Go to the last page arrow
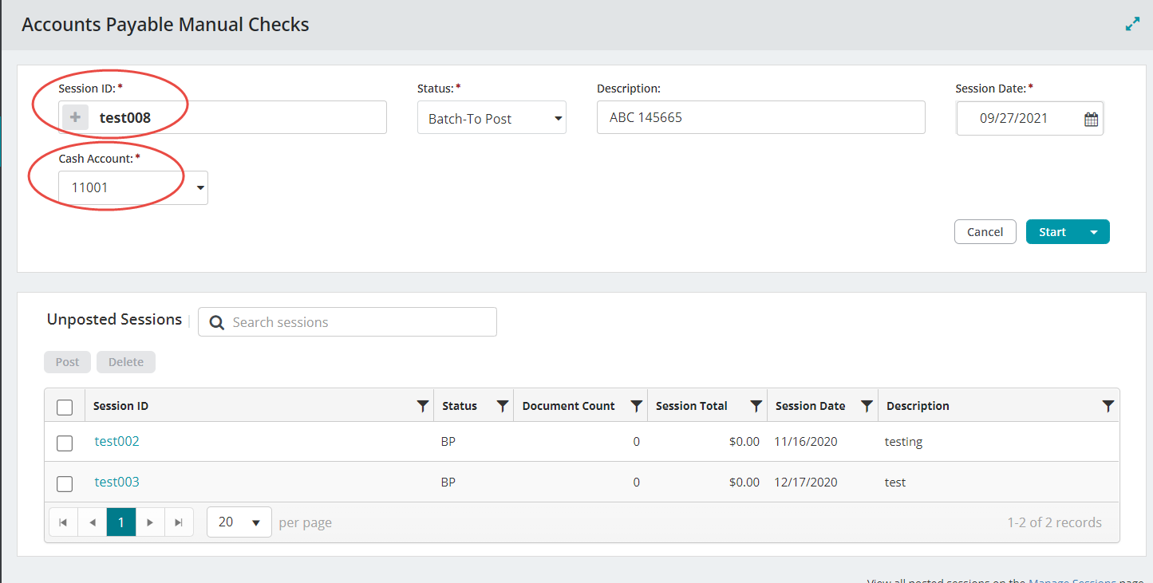Viewport: 1153px width, 583px height. (179, 522)
